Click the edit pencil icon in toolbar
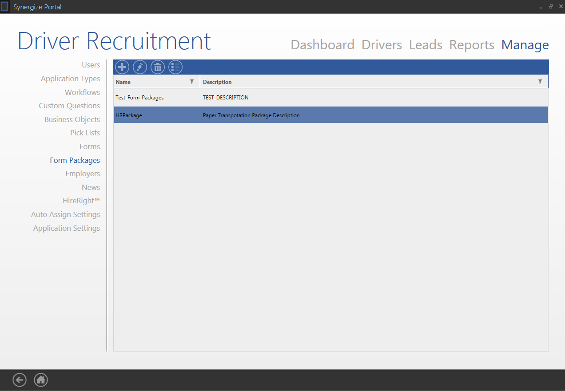 [x=140, y=67]
